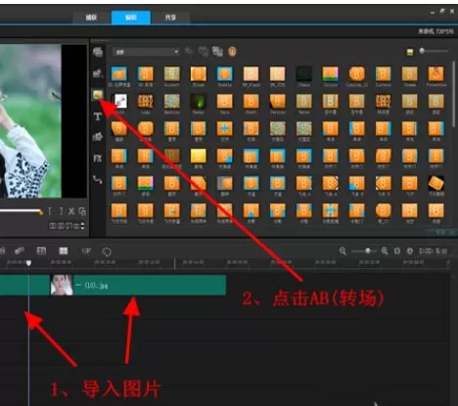
Task: Click the project duration time readout
Action: (433, 250)
